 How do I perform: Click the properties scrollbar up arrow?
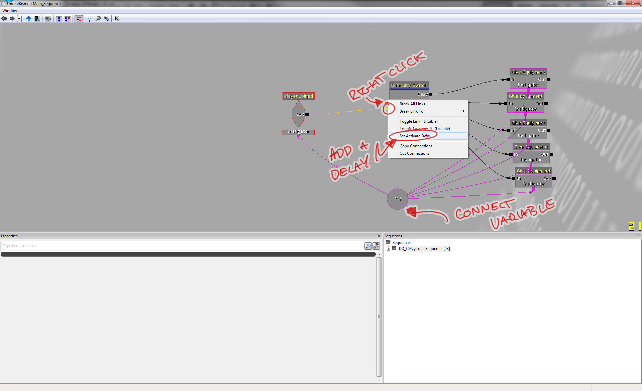(x=379, y=255)
